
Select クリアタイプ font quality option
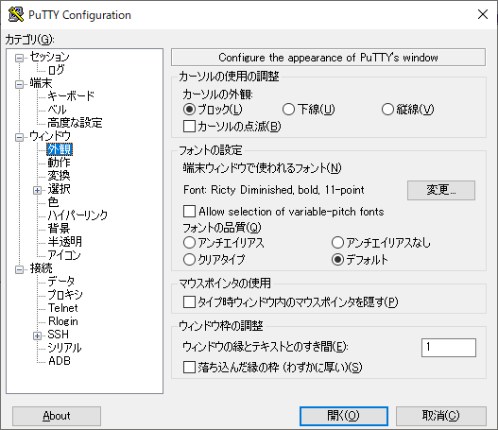coord(189,260)
